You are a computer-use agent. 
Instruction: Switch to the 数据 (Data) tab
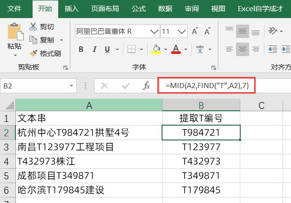[165, 9]
